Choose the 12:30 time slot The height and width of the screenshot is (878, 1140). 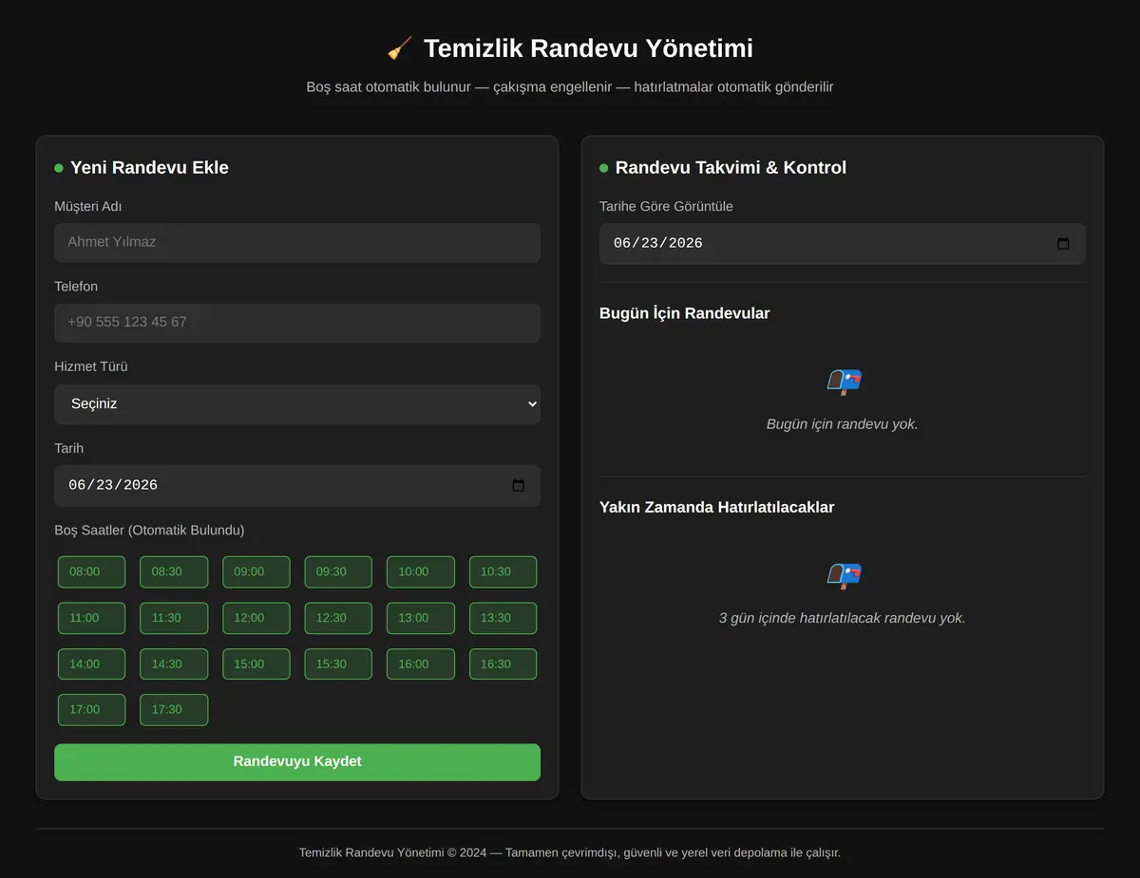338,618
